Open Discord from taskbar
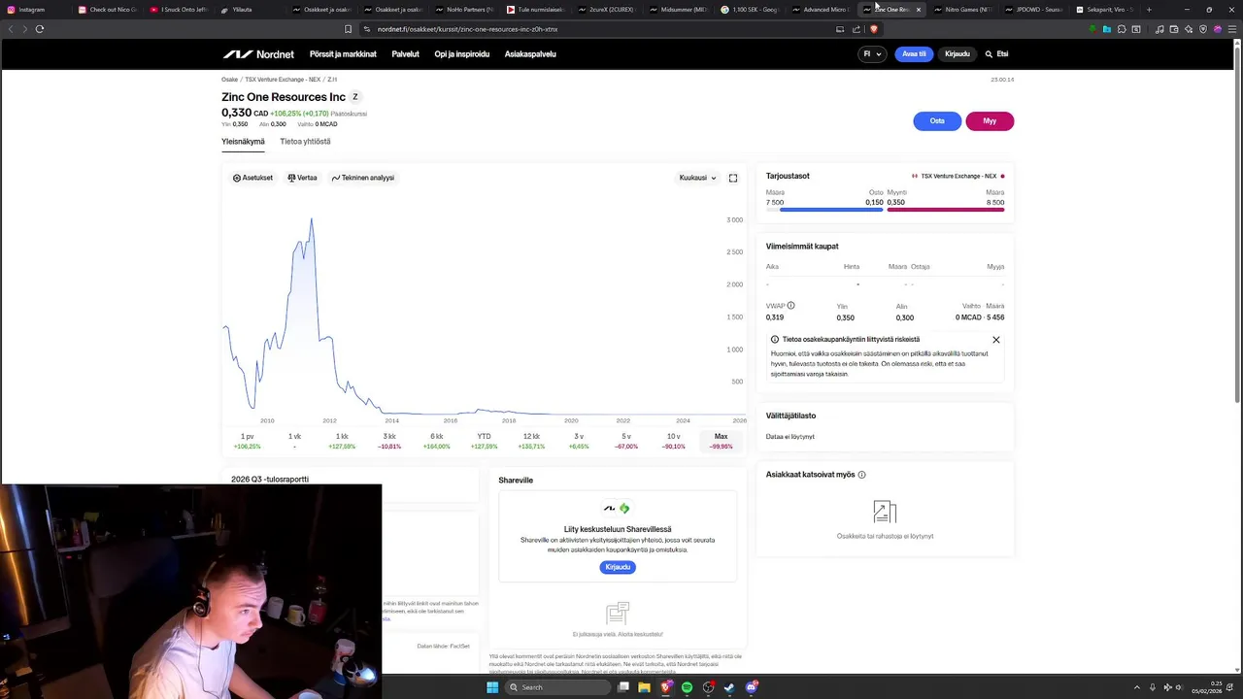The width and height of the screenshot is (1243, 699). click(x=752, y=687)
